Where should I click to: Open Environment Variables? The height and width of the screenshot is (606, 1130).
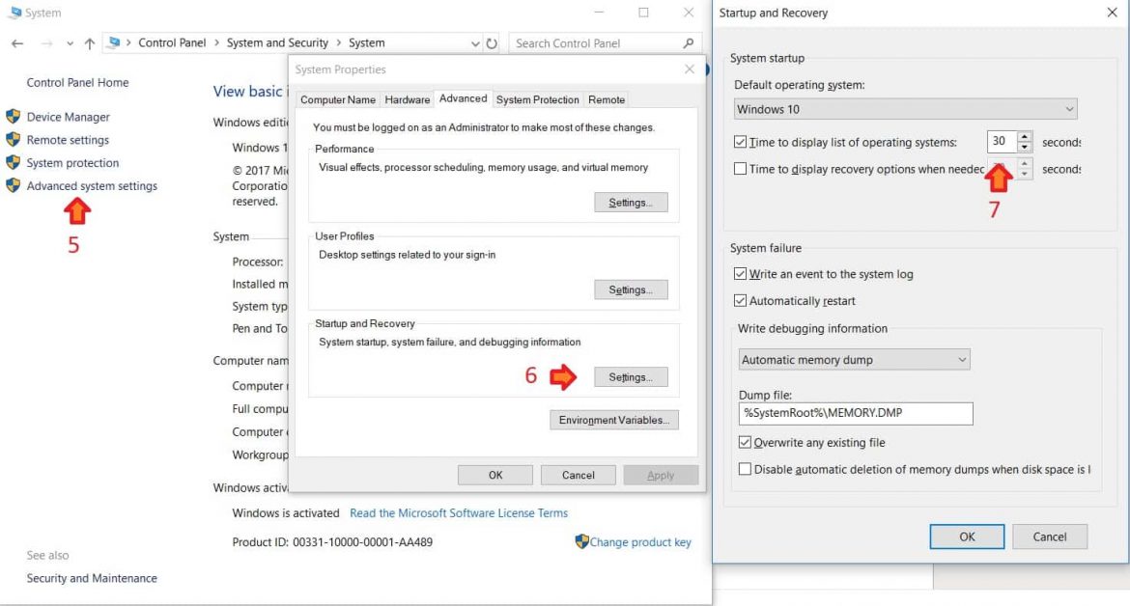tap(614, 420)
